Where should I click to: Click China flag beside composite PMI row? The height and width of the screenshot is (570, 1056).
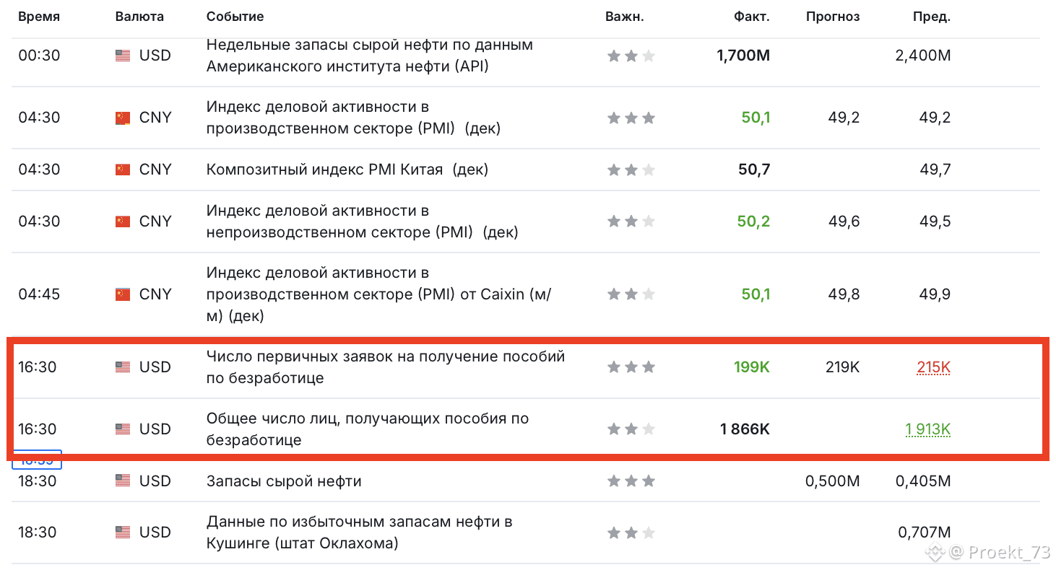[x=123, y=170]
